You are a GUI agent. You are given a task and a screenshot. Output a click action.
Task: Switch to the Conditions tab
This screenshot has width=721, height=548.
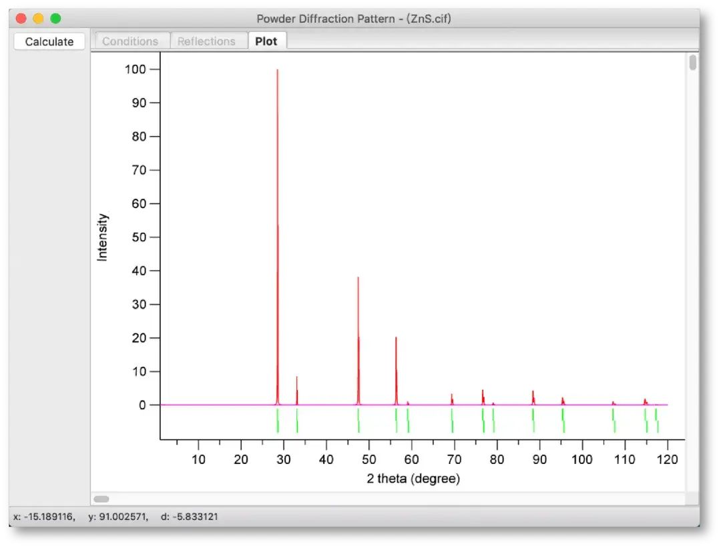pos(130,41)
